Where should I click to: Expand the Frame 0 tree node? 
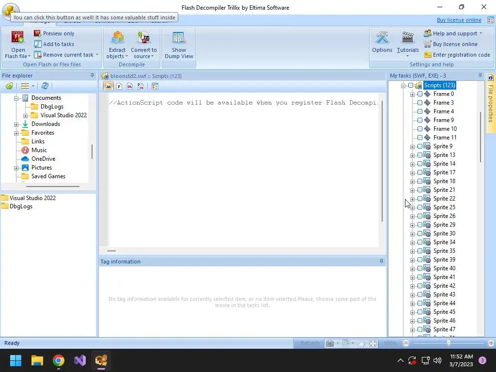pos(412,94)
